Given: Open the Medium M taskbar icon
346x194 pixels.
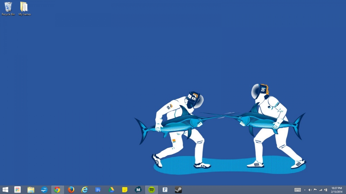Looking at the screenshot, I should coord(138,190).
